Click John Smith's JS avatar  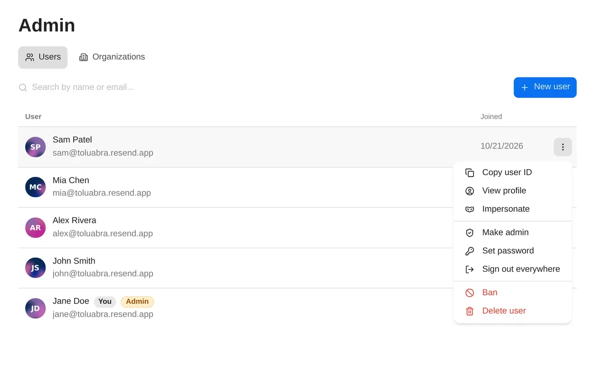point(35,268)
